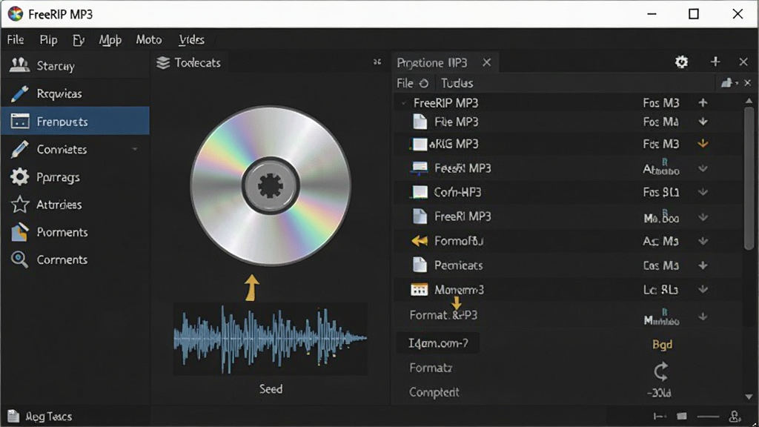This screenshot has height=427, width=759.
Task: Click the down arrow on FeeñI MP3 row
Action: coord(703,168)
